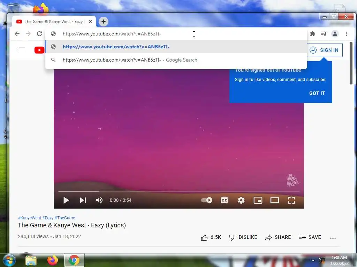Close the Eazy YouTube tab
Image resolution: width=357 pixels, height=267 pixels.
90,22
